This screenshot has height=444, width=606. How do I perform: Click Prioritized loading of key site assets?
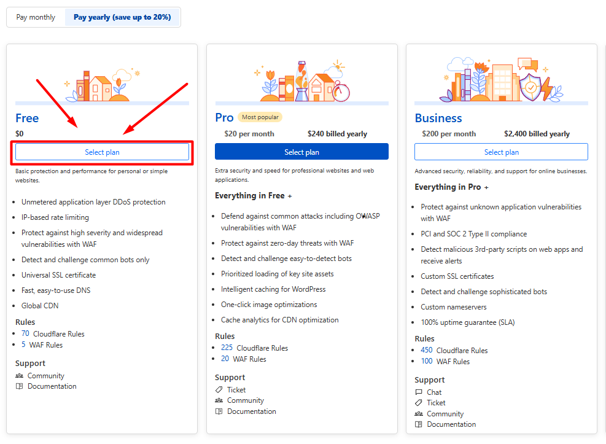coord(278,274)
